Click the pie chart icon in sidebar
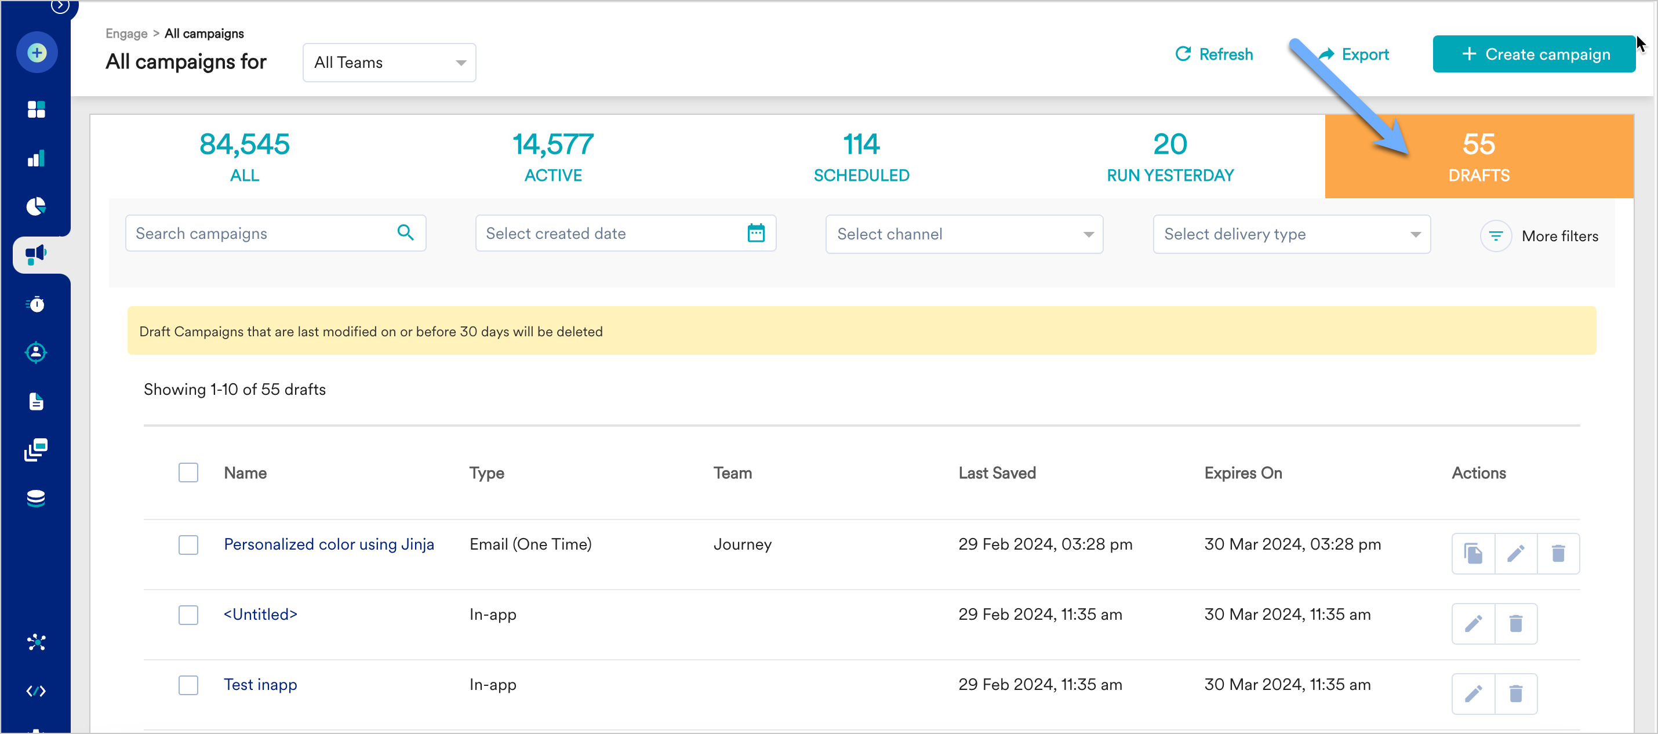 [36, 206]
